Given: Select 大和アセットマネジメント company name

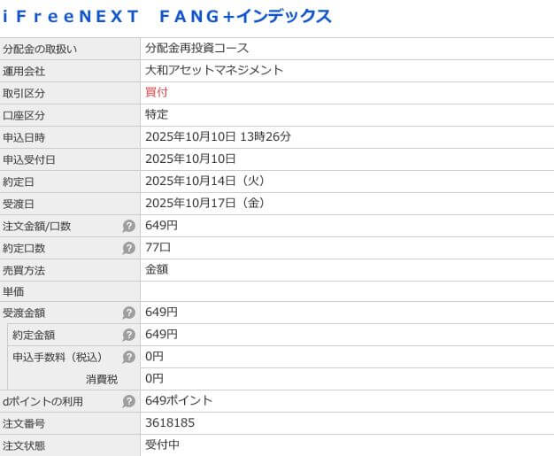Looking at the screenshot, I should pyautogui.click(x=214, y=70).
